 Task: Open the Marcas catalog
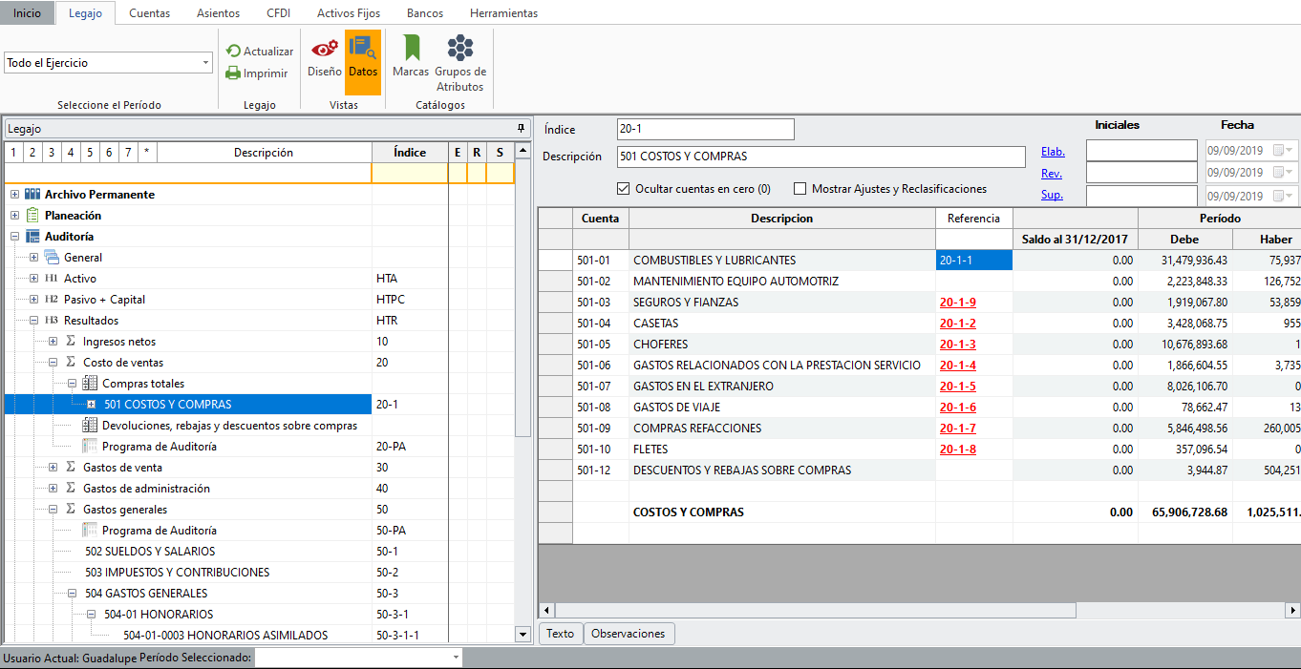click(411, 57)
